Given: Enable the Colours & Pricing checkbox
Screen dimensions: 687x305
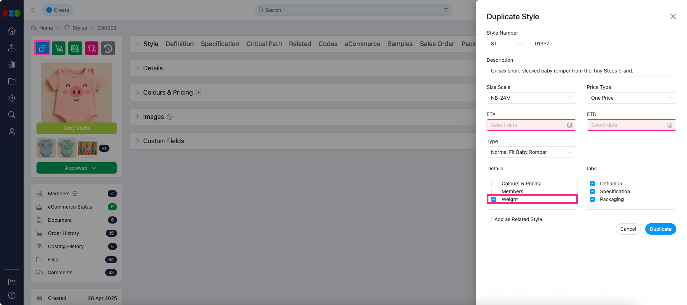Looking at the screenshot, I should pyautogui.click(x=494, y=184).
